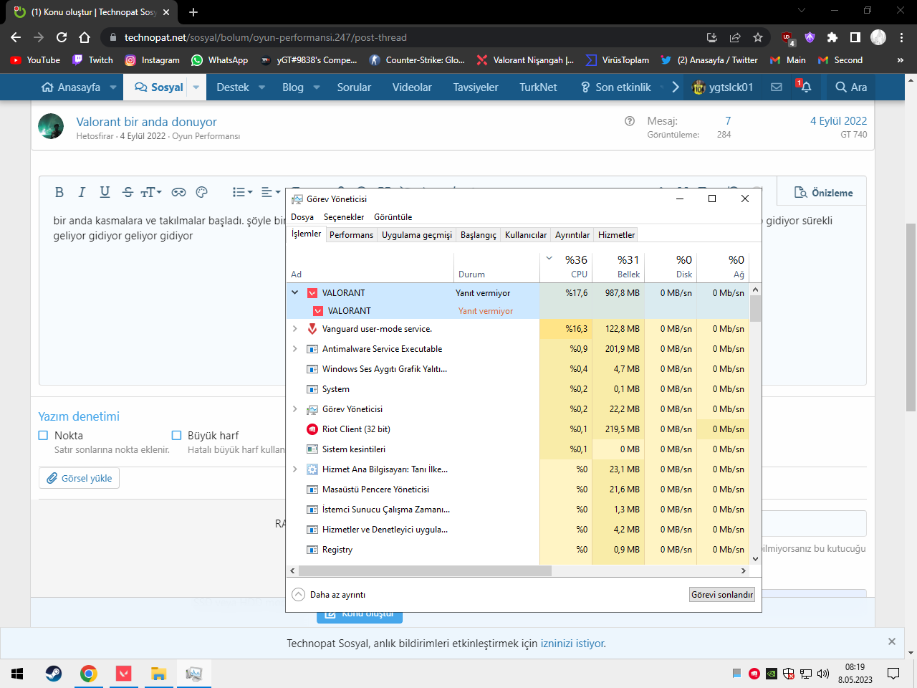Open the Chrome home page button

[85, 37]
